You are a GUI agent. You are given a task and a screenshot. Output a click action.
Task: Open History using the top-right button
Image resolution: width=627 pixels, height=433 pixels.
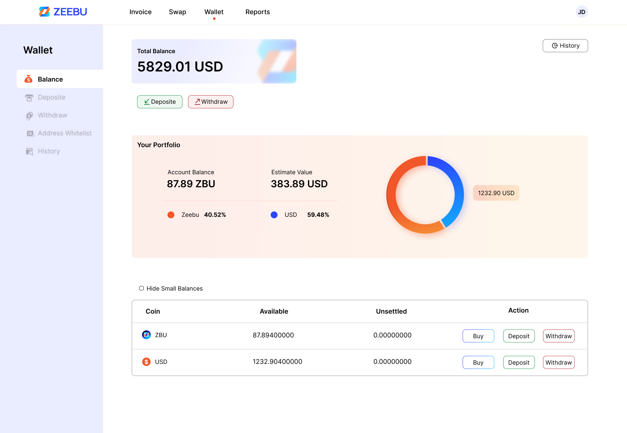[x=565, y=46]
